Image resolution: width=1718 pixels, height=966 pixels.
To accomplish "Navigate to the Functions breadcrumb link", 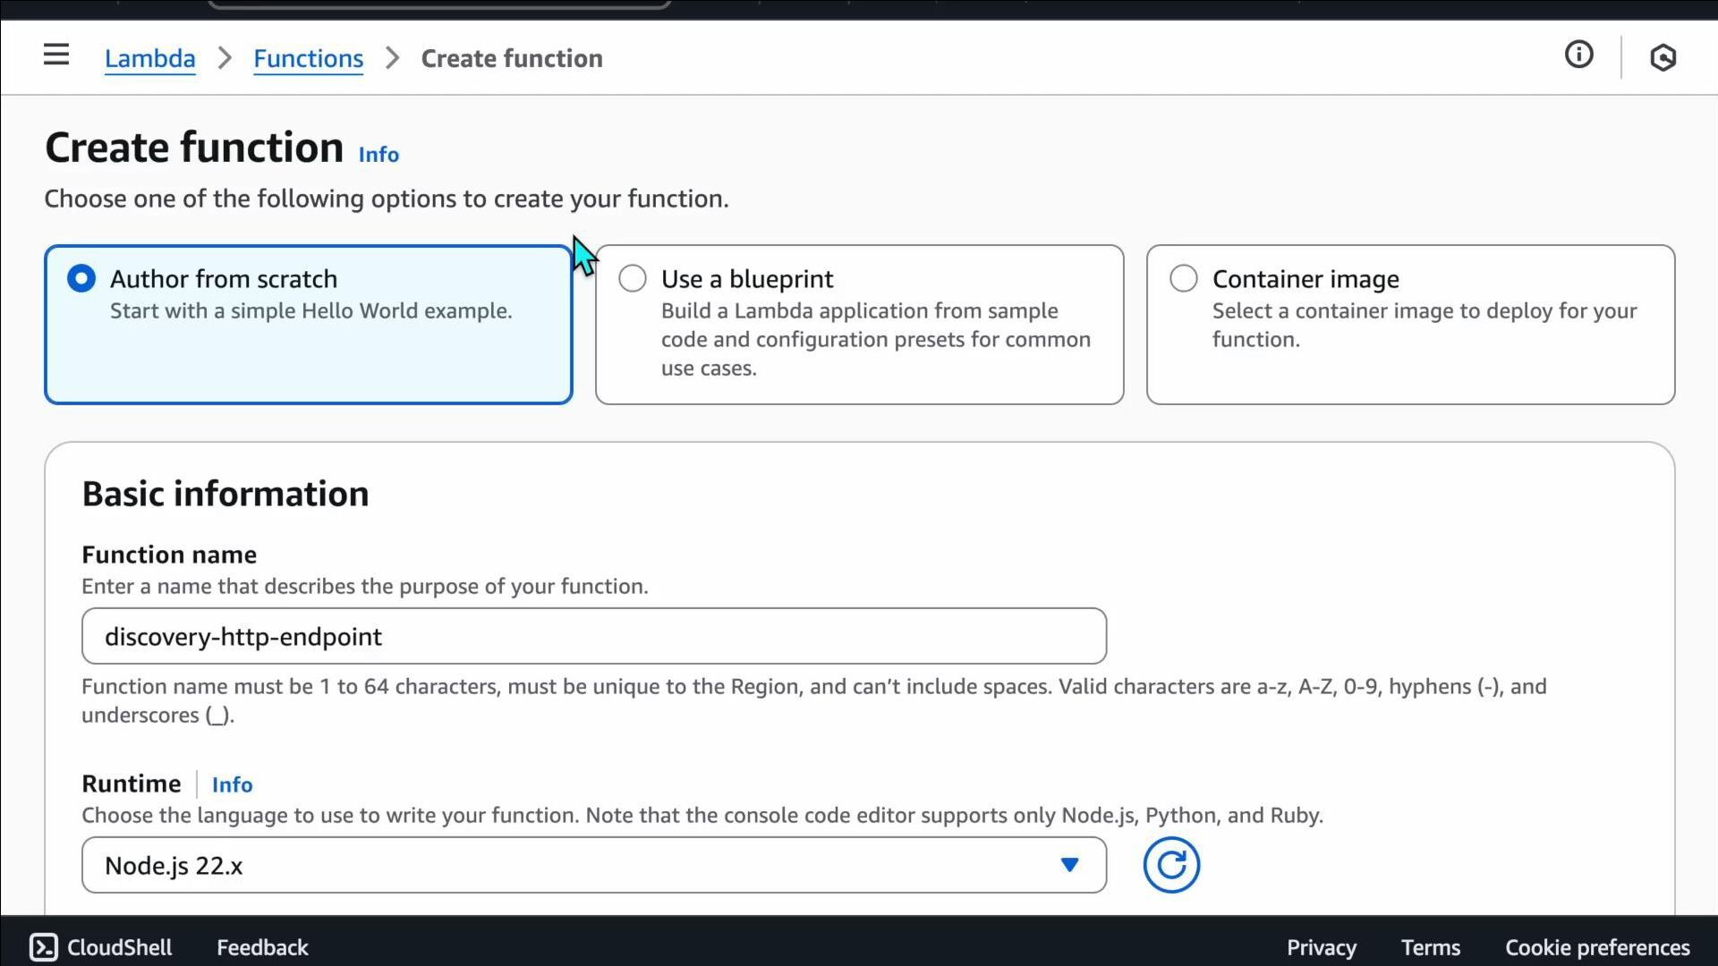I will click(x=309, y=58).
